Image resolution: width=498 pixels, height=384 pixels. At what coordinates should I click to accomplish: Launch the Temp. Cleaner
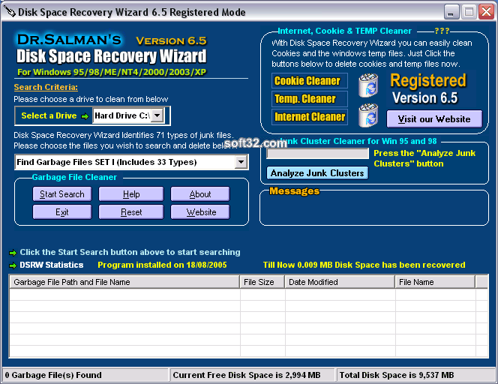tap(310, 99)
